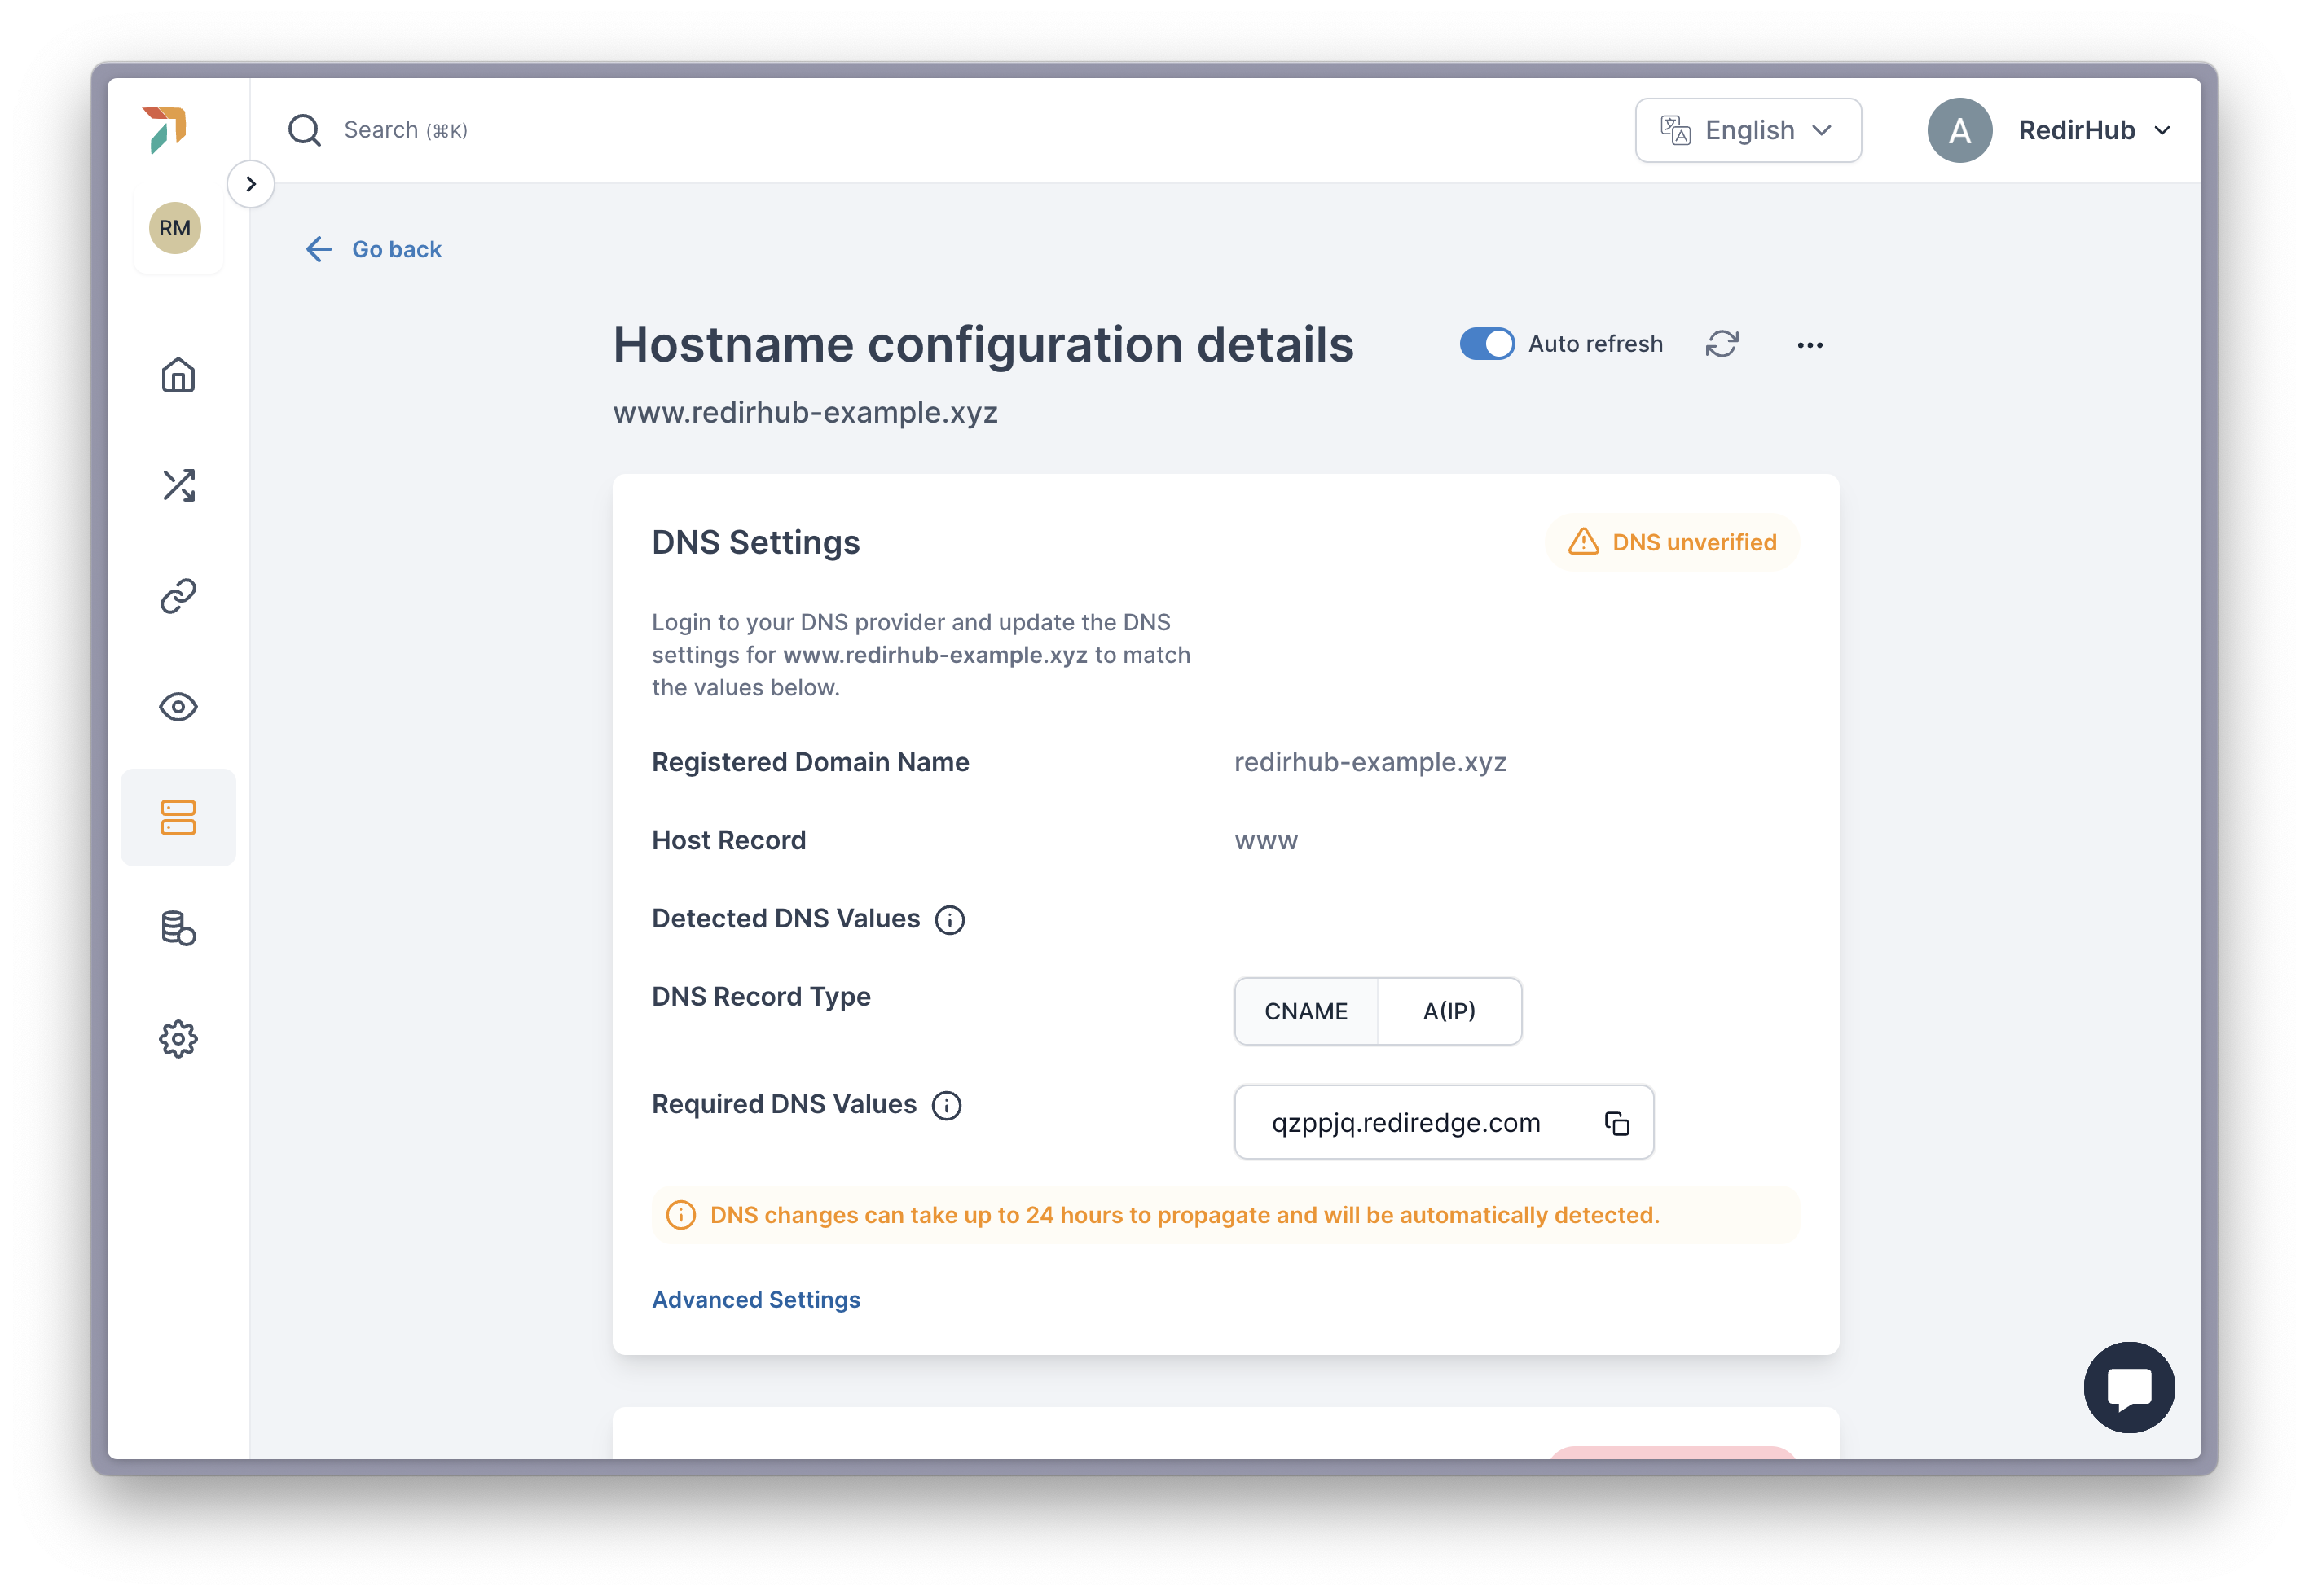Image resolution: width=2309 pixels, height=1596 pixels.
Task: Select the Hostnames server icon
Action: pos(178,818)
